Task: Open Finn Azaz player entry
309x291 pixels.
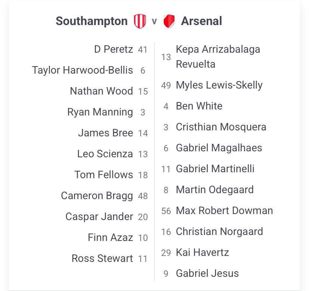Action: [110, 238]
